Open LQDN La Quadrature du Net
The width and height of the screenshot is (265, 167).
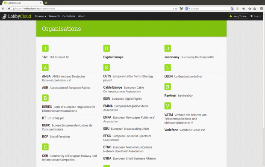(x=183, y=76)
